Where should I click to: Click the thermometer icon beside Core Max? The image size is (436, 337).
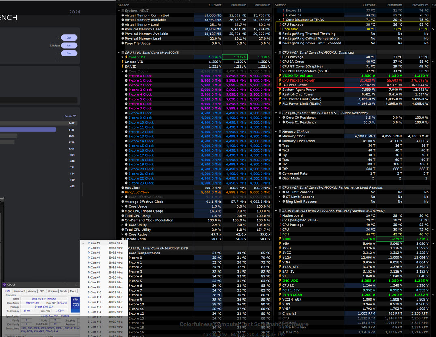[280, 29]
